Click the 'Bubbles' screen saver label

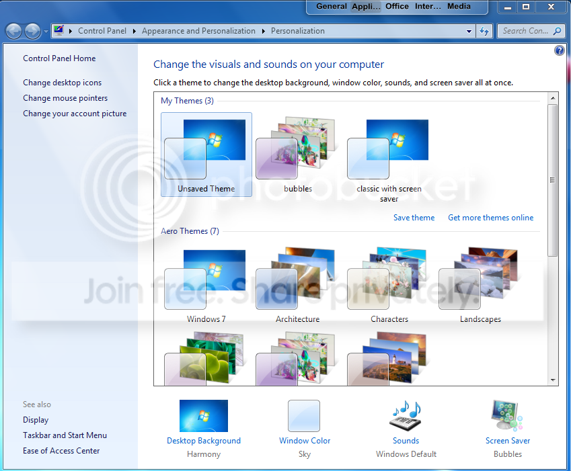(x=508, y=454)
